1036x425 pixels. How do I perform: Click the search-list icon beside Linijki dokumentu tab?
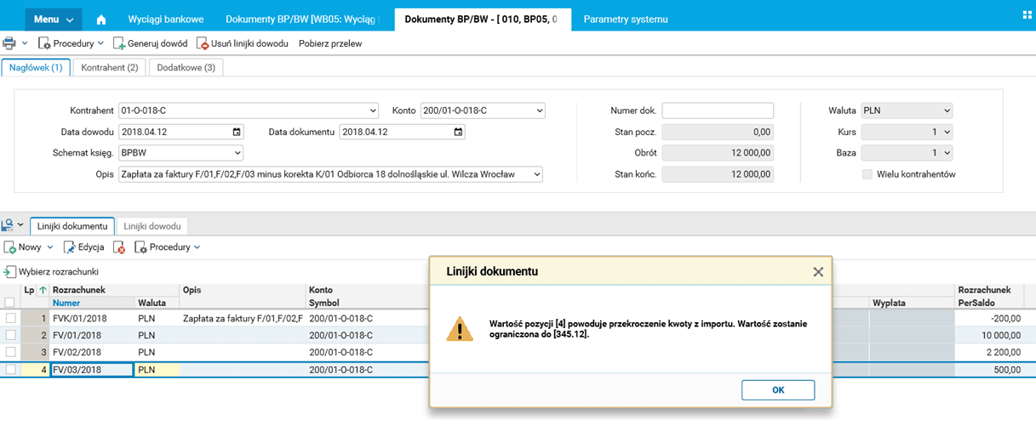coord(8,224)
